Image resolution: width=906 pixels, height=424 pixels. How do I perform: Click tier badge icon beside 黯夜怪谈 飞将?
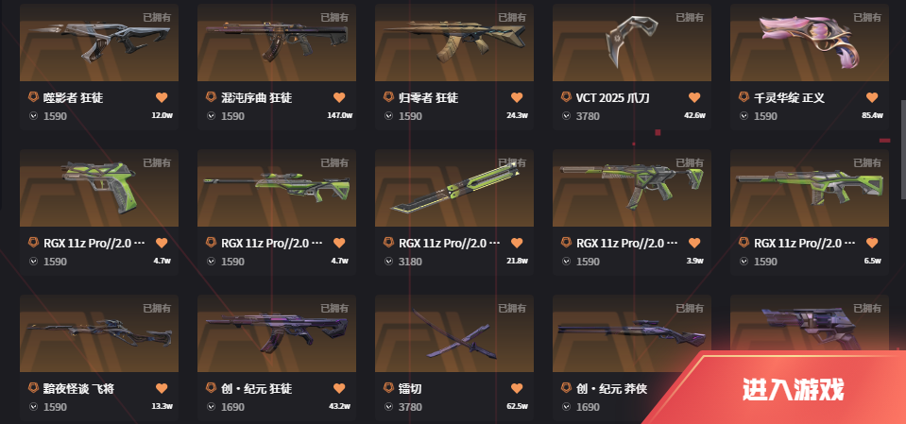(33, 388)
